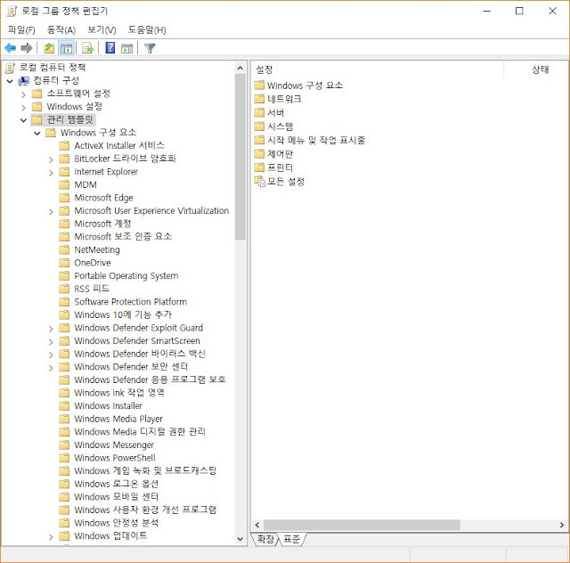Click the 모든 설정 icon in right pane
This screenshot has width=570, height=563.
pos(260,181)
